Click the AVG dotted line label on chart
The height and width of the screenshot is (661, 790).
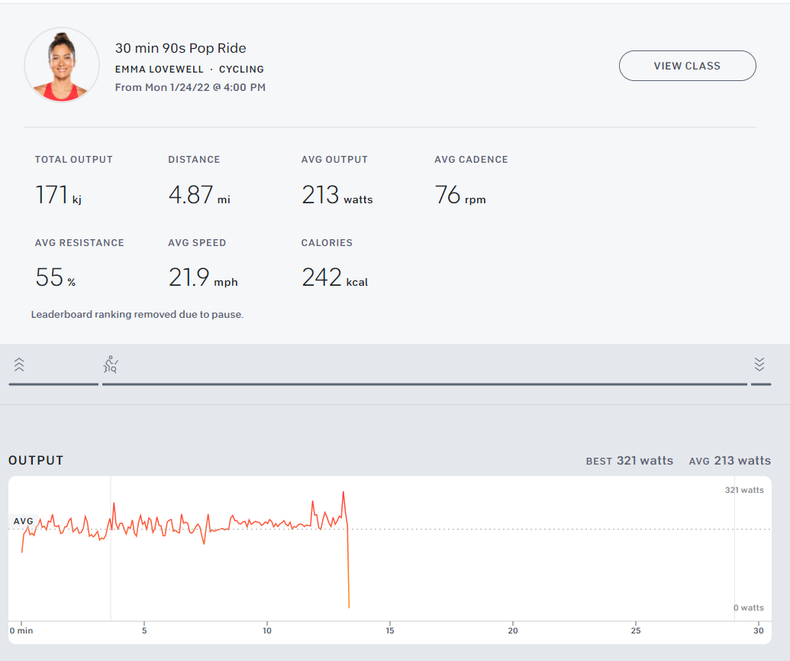tap(24, 521)
